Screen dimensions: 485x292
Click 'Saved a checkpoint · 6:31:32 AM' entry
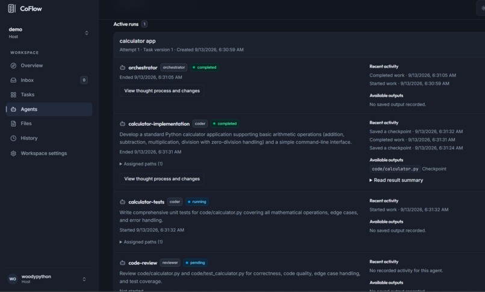click(x=416, y=131)
